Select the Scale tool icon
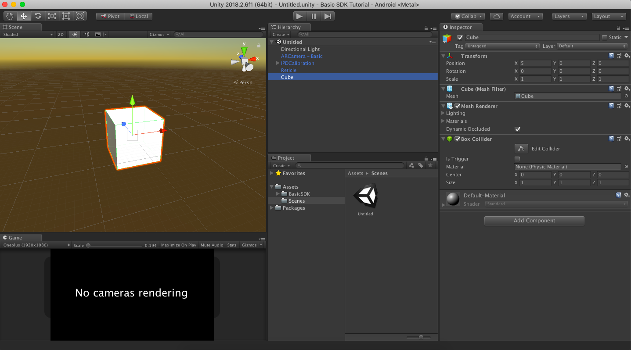Image resolution: width=631 pixels, height=350 pixels. tap(52, 16)
